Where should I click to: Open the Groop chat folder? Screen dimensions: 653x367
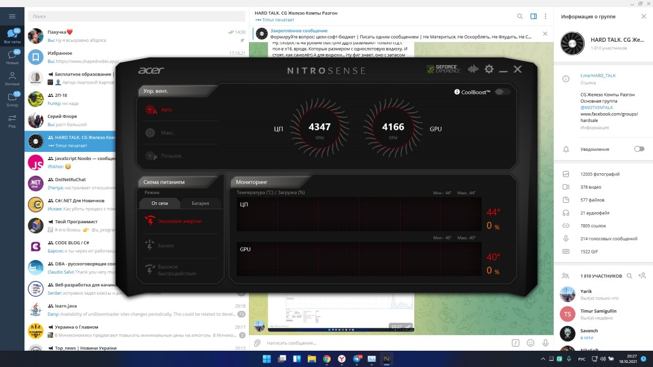(12, 99)
